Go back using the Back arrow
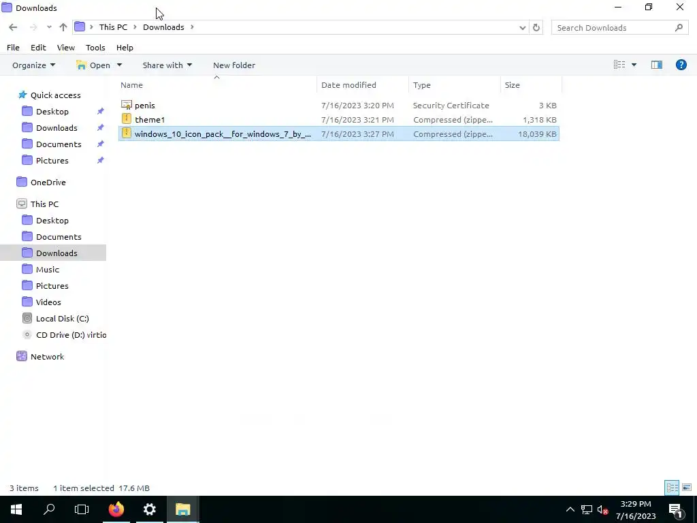Screen dimensions: 697x523 point(13,27)
